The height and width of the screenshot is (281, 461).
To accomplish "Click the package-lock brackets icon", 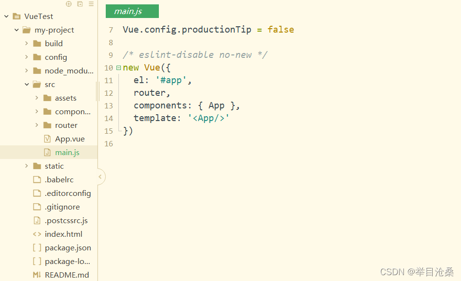I will pyautogui.click(x=37, y=261).
